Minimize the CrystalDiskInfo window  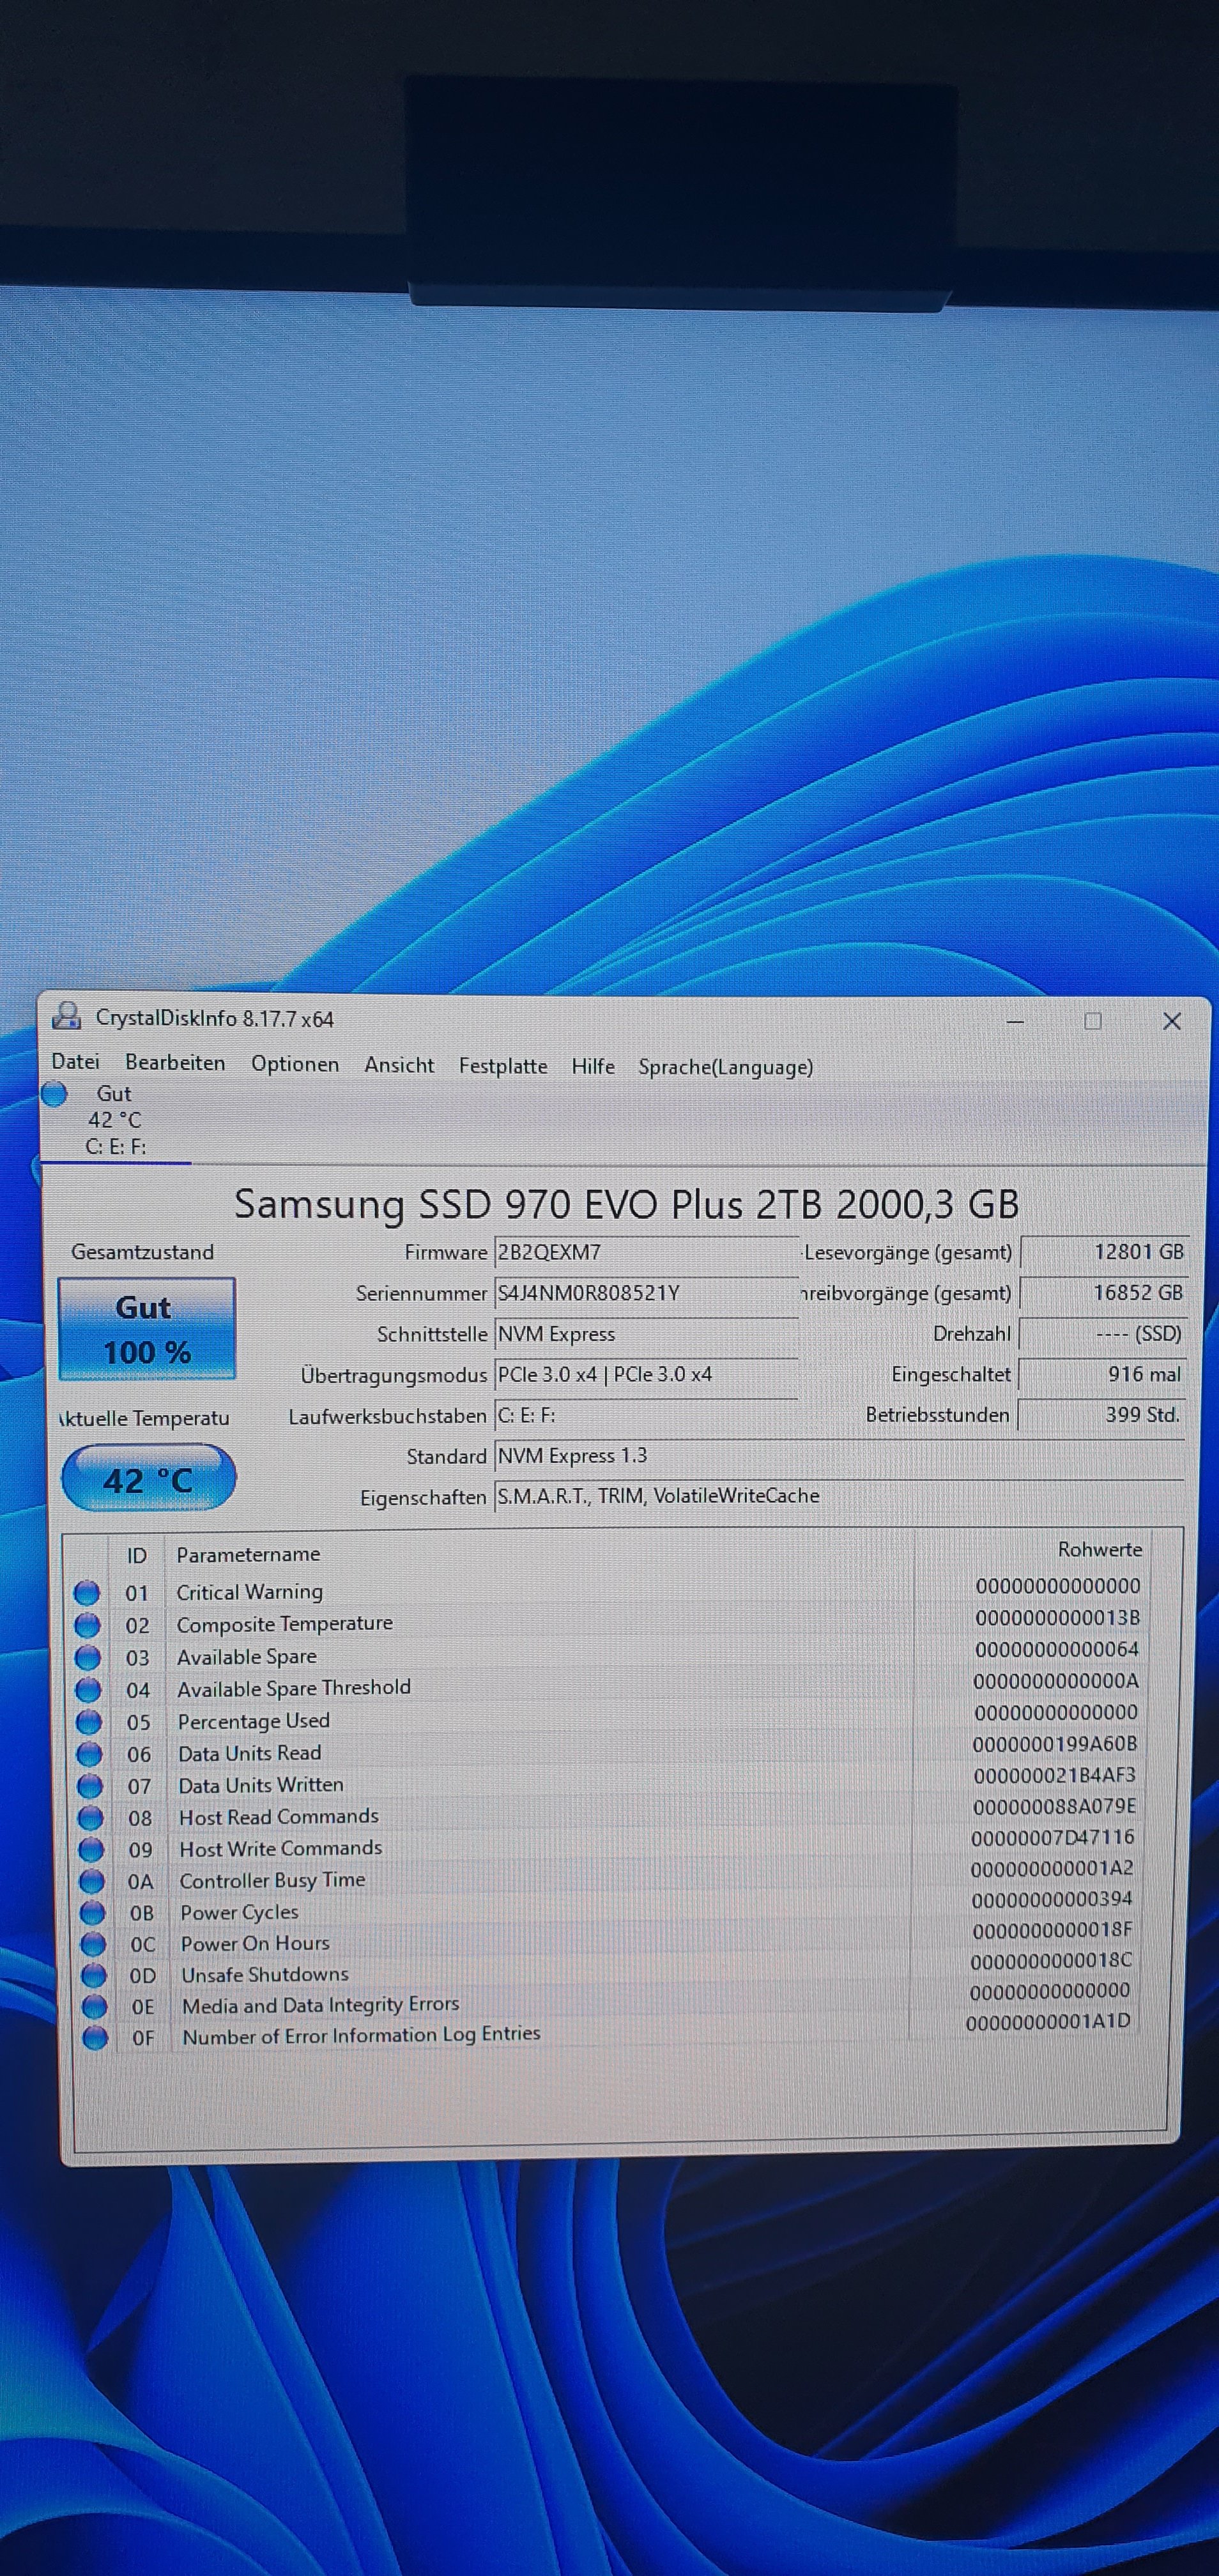click(x=1015, y=1021)
